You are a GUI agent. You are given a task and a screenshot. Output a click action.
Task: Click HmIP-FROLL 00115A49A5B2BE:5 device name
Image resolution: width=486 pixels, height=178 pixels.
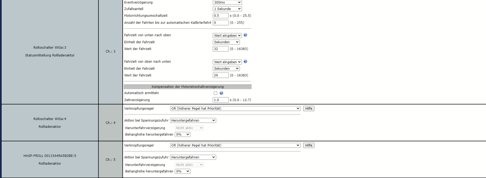click(50, 156)
